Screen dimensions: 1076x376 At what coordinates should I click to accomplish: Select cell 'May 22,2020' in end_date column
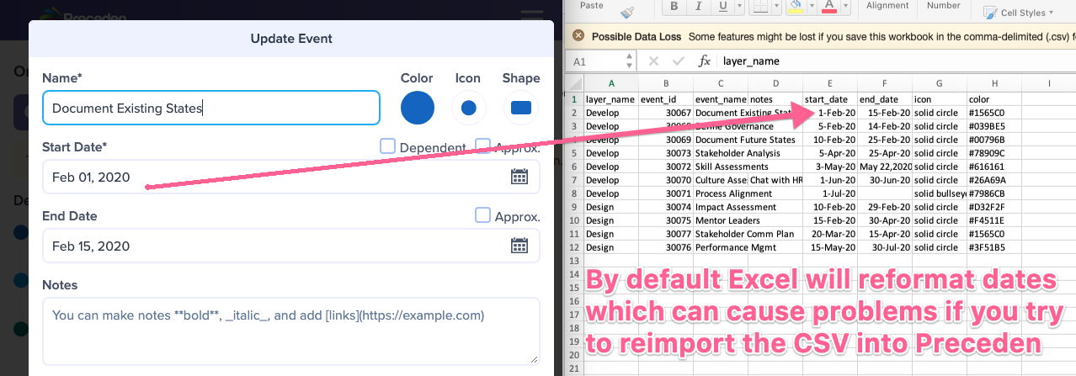(885, 167)
